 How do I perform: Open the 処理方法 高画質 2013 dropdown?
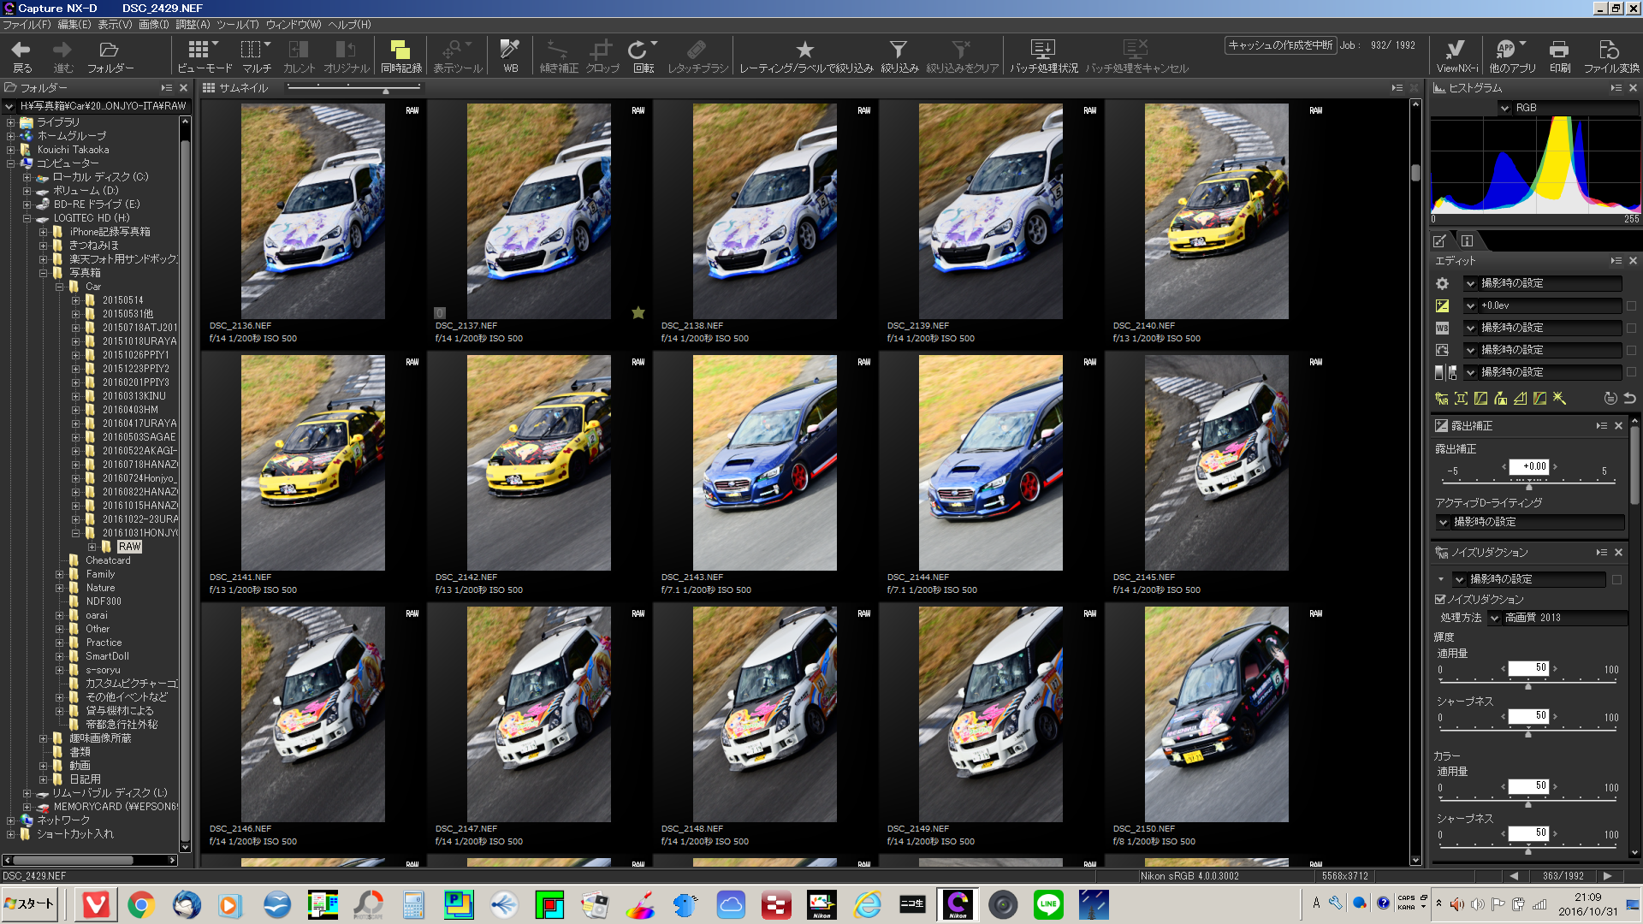tap(1495, 619)
